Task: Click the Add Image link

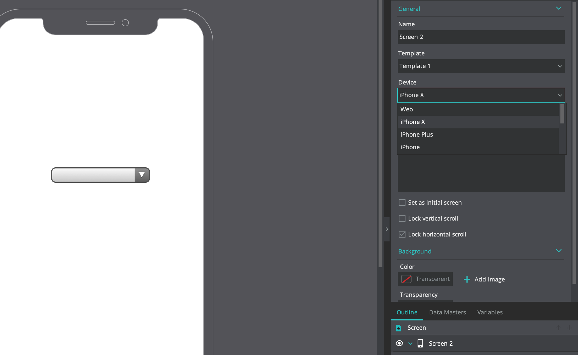Action: (489, 279)
